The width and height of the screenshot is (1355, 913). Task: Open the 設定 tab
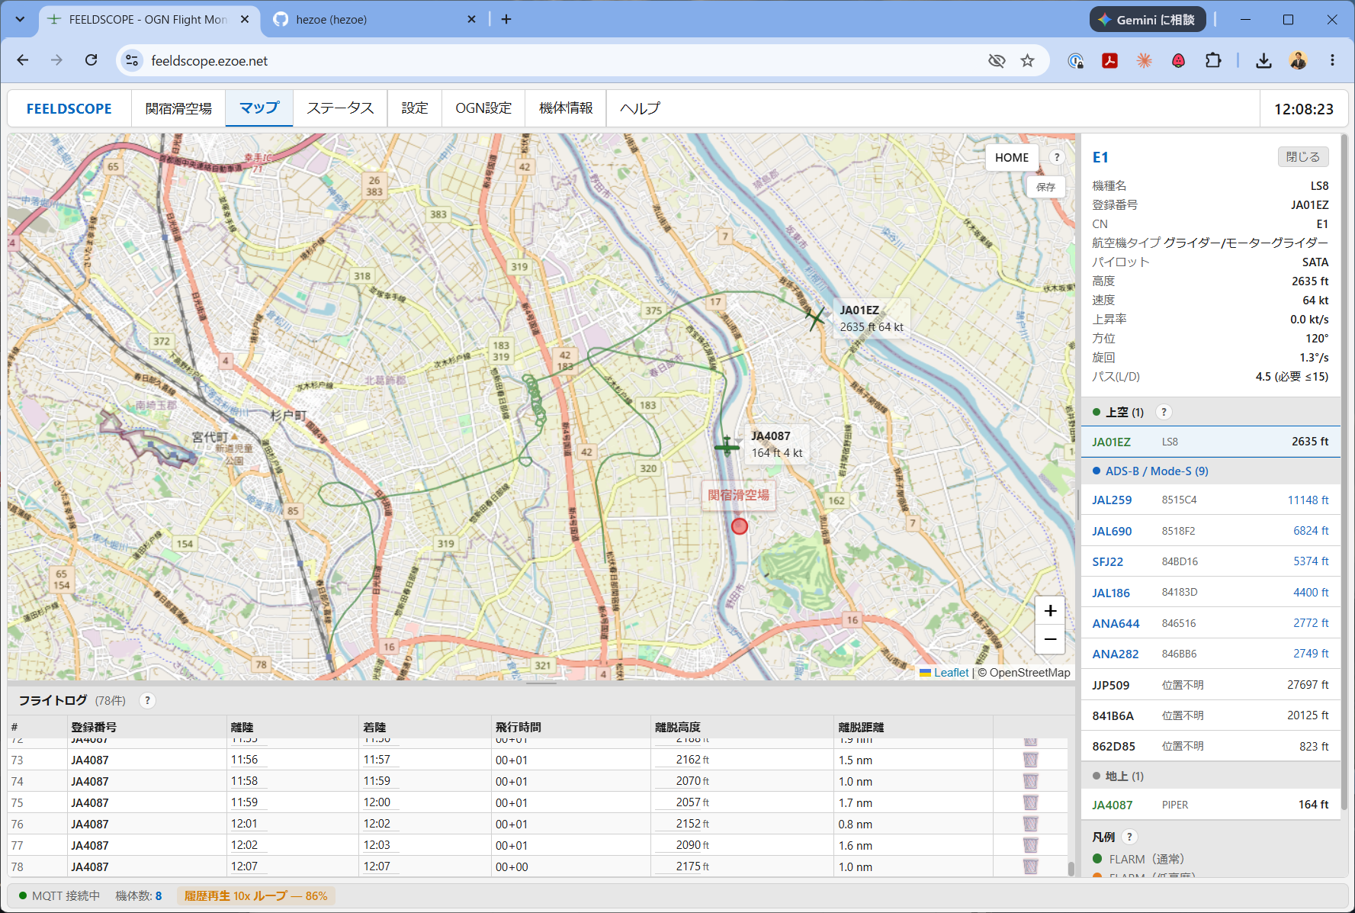click(415, 108)
